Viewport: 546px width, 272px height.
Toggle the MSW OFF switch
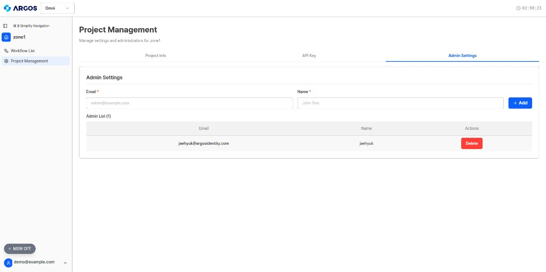click(x=20, y=249)
